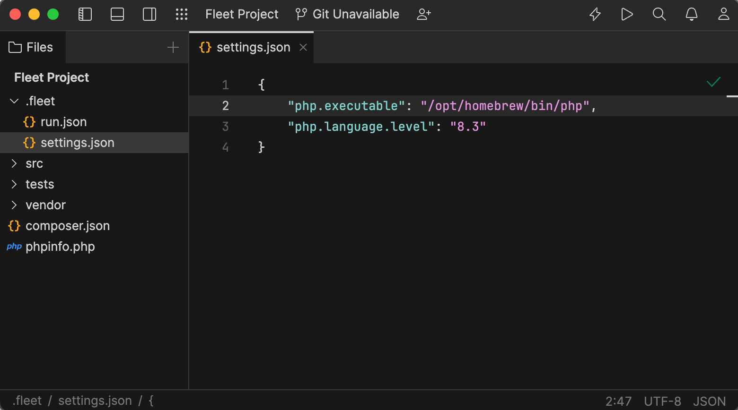Toggle the left panel visibility icon
738x410 pixels.
85,14
